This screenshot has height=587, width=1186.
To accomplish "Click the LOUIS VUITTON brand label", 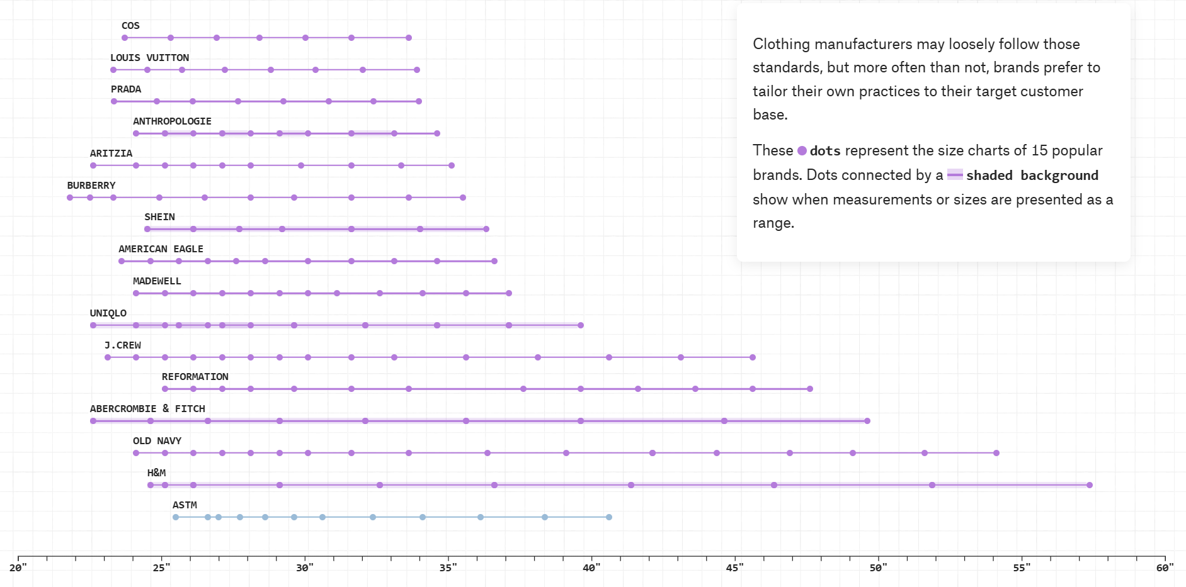I will tap(149, 58).
